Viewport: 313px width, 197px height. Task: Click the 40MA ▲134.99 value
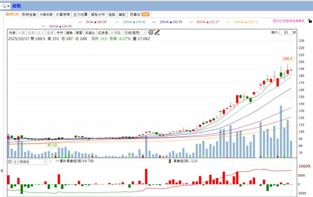coord(60,26)
